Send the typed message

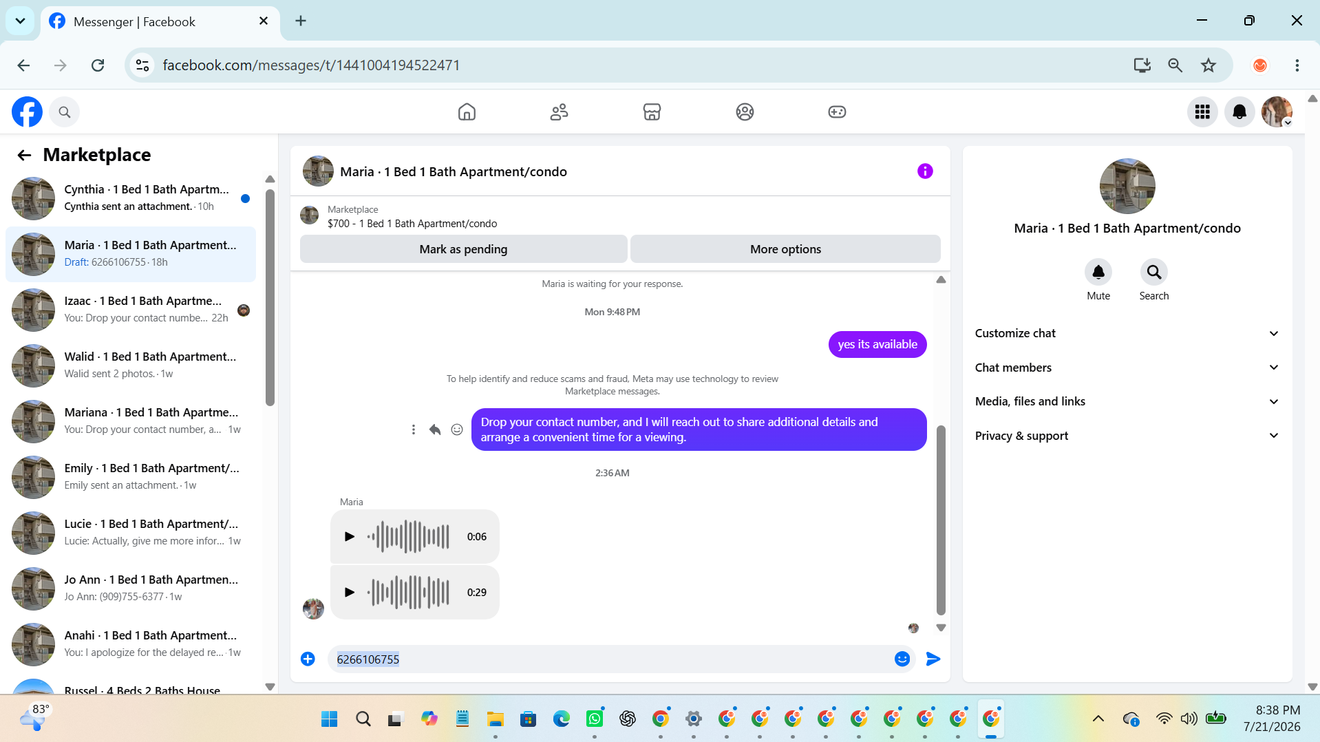(x=933, y=659)
